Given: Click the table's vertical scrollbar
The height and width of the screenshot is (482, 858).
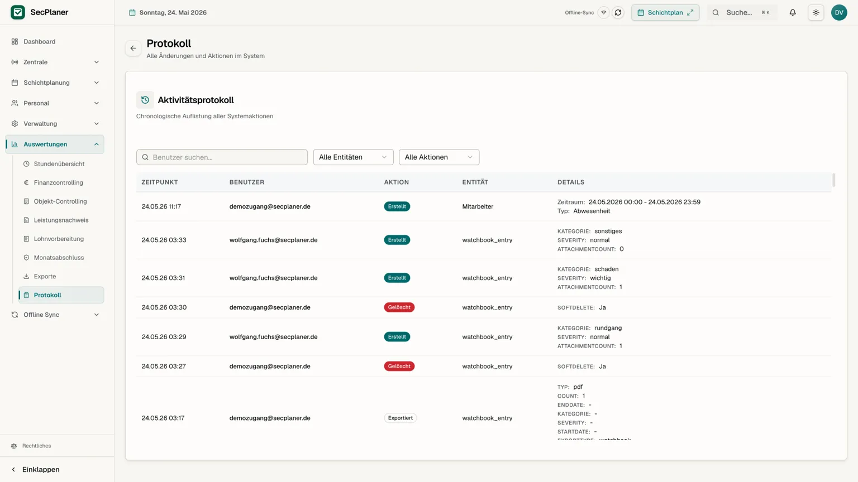Looking at the screenshot, I should tap(833, 180).
